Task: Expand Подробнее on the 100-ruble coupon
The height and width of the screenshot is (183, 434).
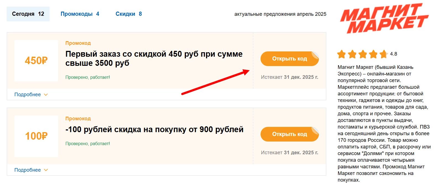Action: tap(28, 170)
